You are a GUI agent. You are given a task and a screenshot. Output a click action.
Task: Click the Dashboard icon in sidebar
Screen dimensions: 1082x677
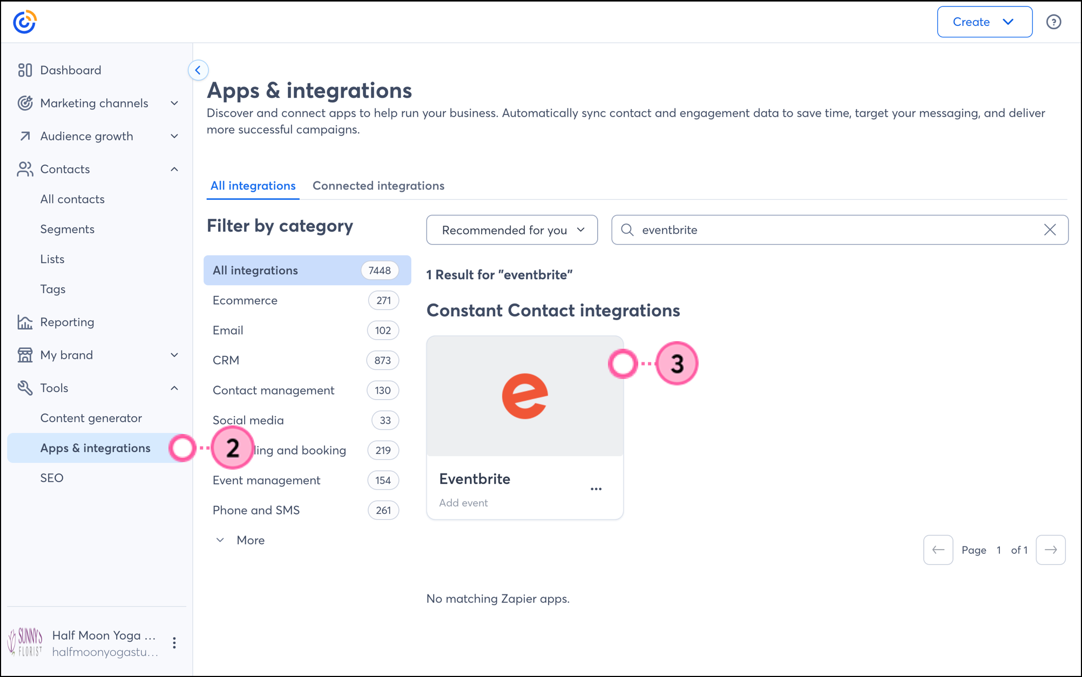tap(25, 70)
